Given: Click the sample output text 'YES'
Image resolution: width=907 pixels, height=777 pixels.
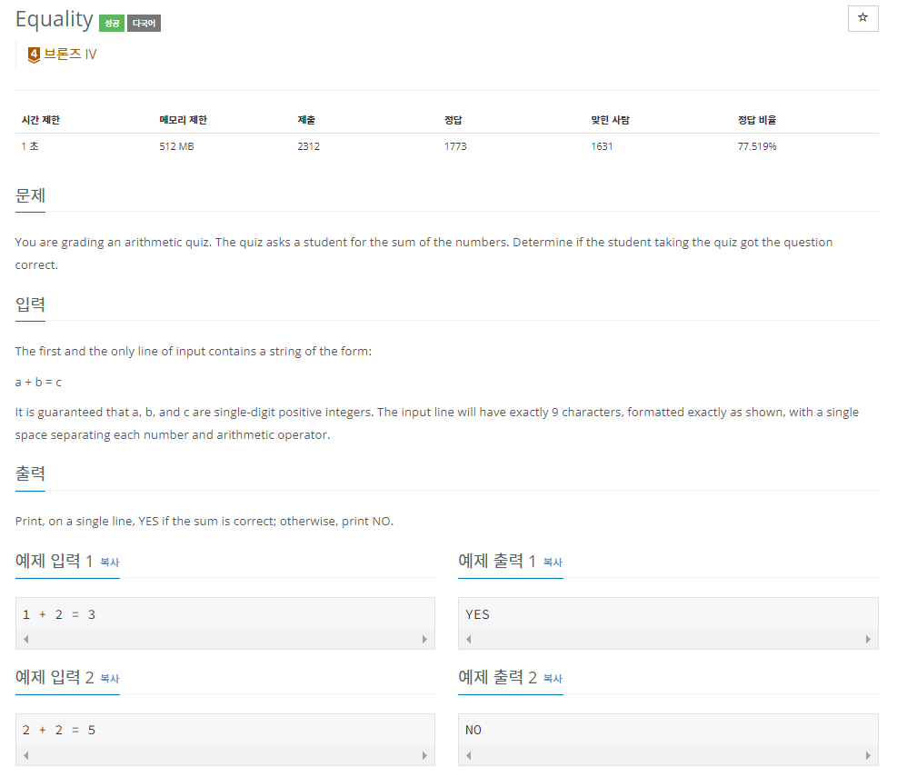Looking at the screenshot, I should (x=477, y=614).
